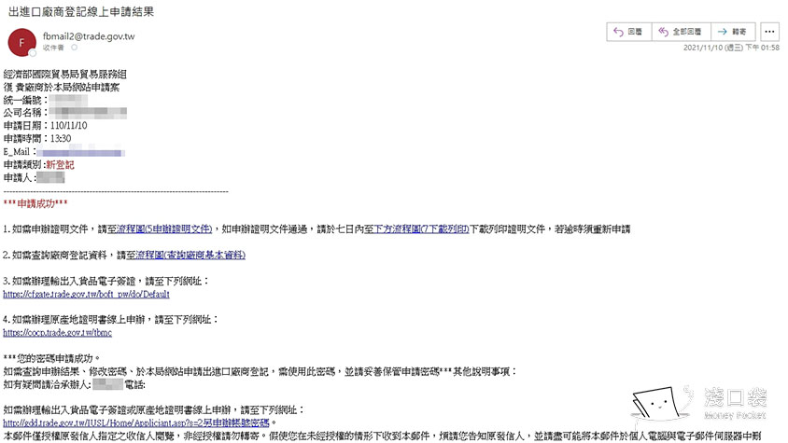
Task: Click the 申請日期：110/11/10 line
Action: (45, 126)
